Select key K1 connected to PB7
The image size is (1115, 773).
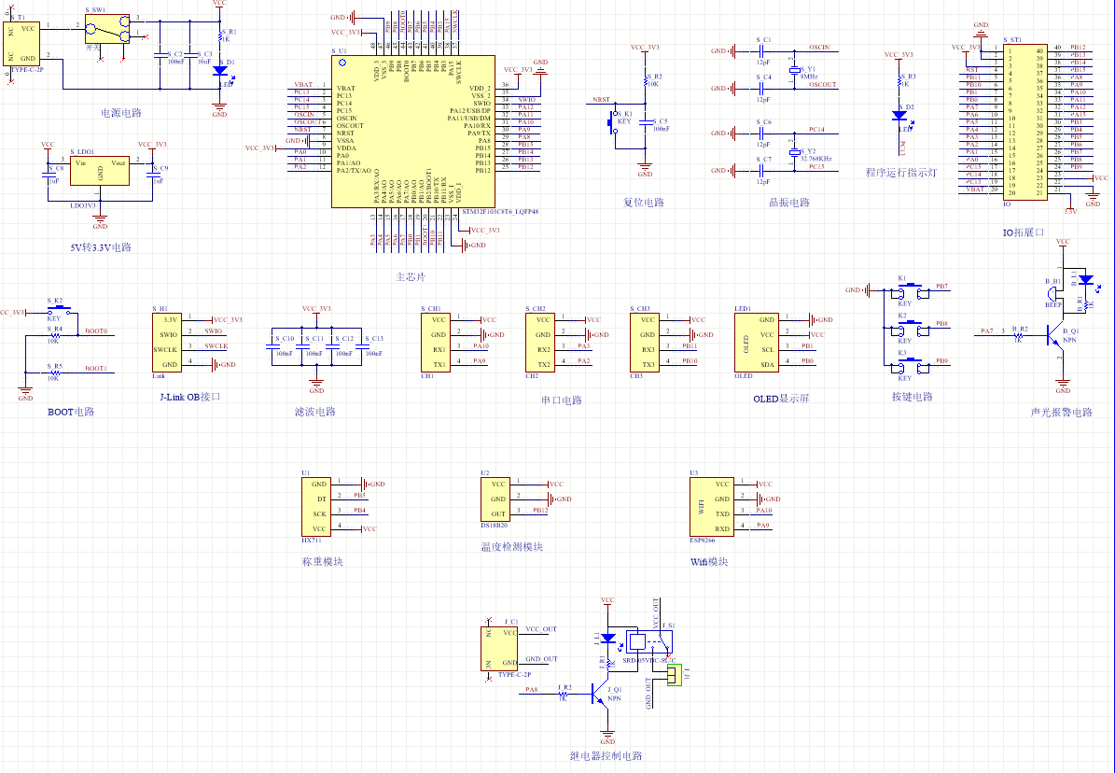coord(910,289)
